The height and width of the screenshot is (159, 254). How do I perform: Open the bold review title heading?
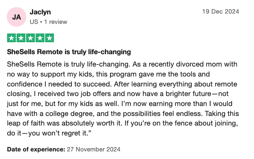[x=69, y=52]
